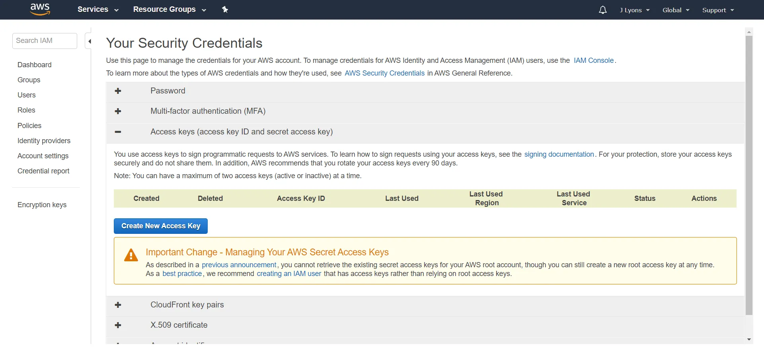This screenshot has width=764, height=348.
Task: Open AWS Security Credentials link
Action: click(384, 73)
